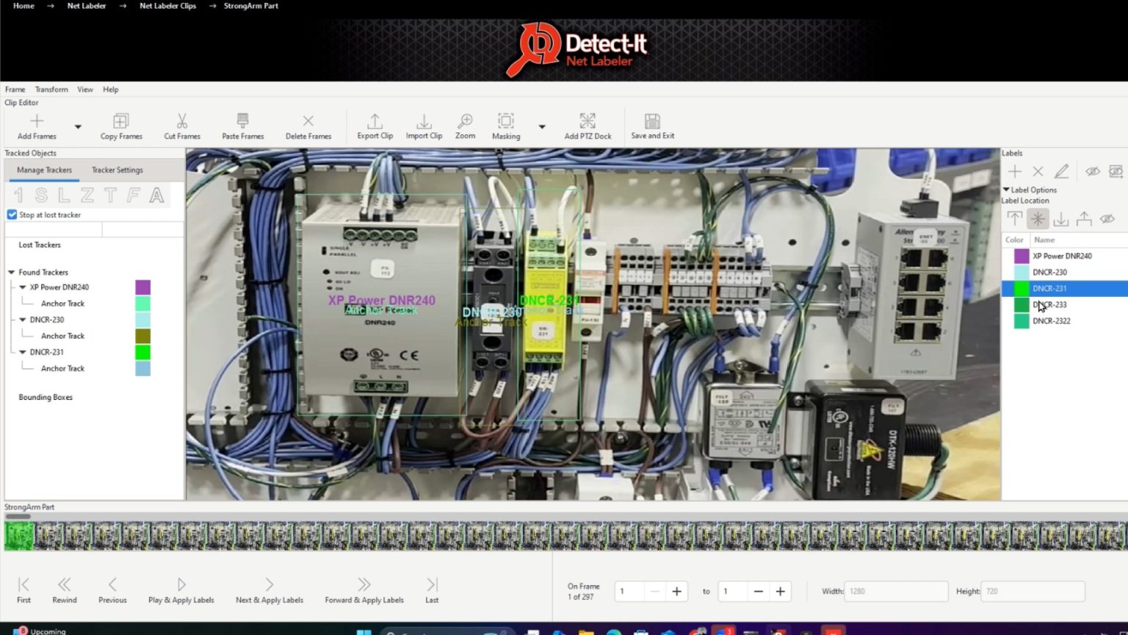Add a new label with the plus icon
This screenshot has height=635, width=1128.
[1014, 171]
